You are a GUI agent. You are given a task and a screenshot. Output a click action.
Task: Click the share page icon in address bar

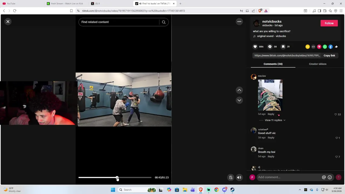point(253,11)
